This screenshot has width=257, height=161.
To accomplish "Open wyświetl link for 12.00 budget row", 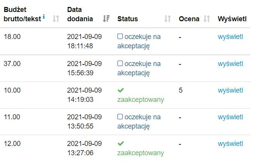I will (230, 143).
